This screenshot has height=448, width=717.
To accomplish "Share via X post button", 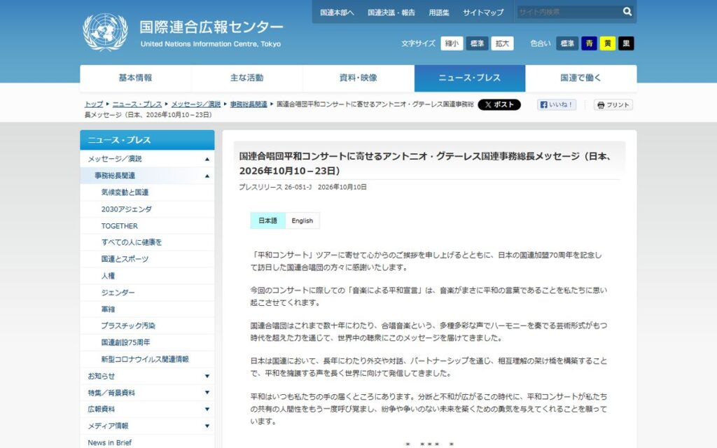I will (499, 105).
